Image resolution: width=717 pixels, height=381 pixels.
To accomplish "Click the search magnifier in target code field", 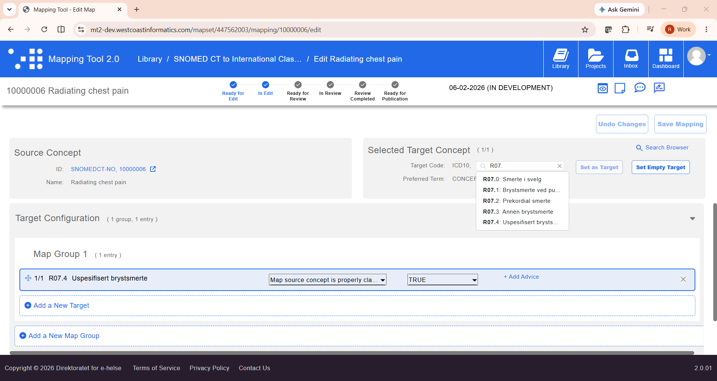I will (x=483, y=166).
